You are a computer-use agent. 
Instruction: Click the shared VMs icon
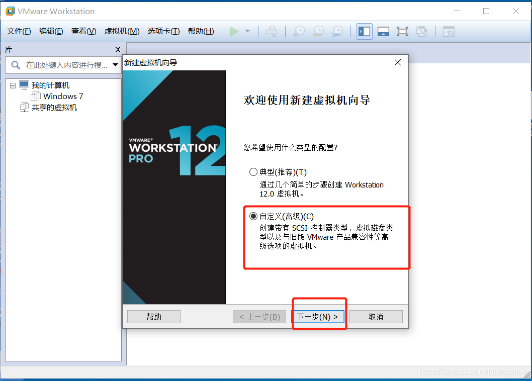[24, 107]
